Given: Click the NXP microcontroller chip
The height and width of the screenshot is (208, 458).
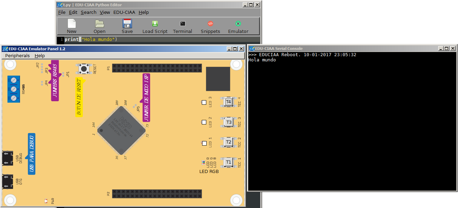Looking at the screenshot, I should click(x=121, y=130).
